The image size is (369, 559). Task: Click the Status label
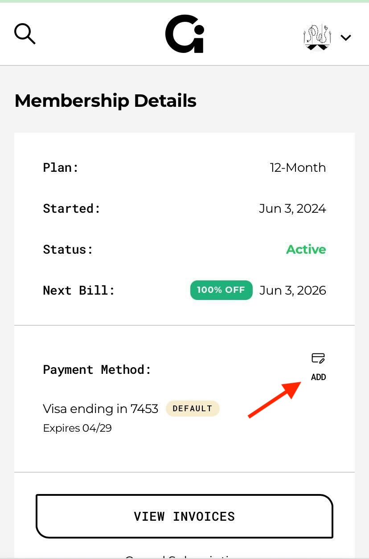(68, 249)
